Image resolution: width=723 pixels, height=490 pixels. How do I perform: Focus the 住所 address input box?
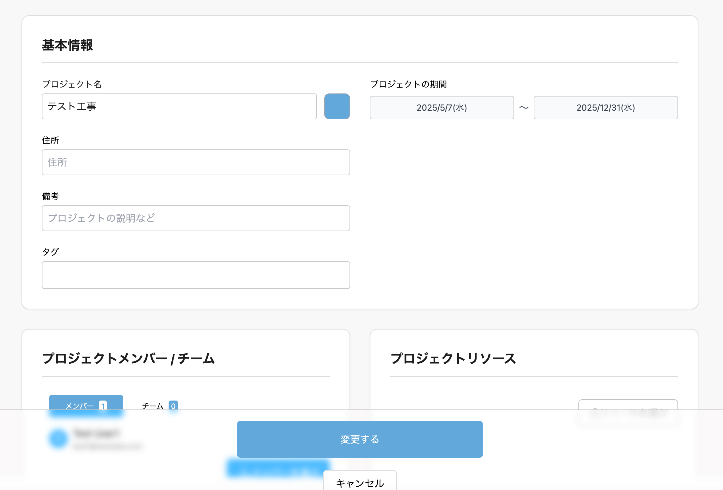[x=196, y=162]
